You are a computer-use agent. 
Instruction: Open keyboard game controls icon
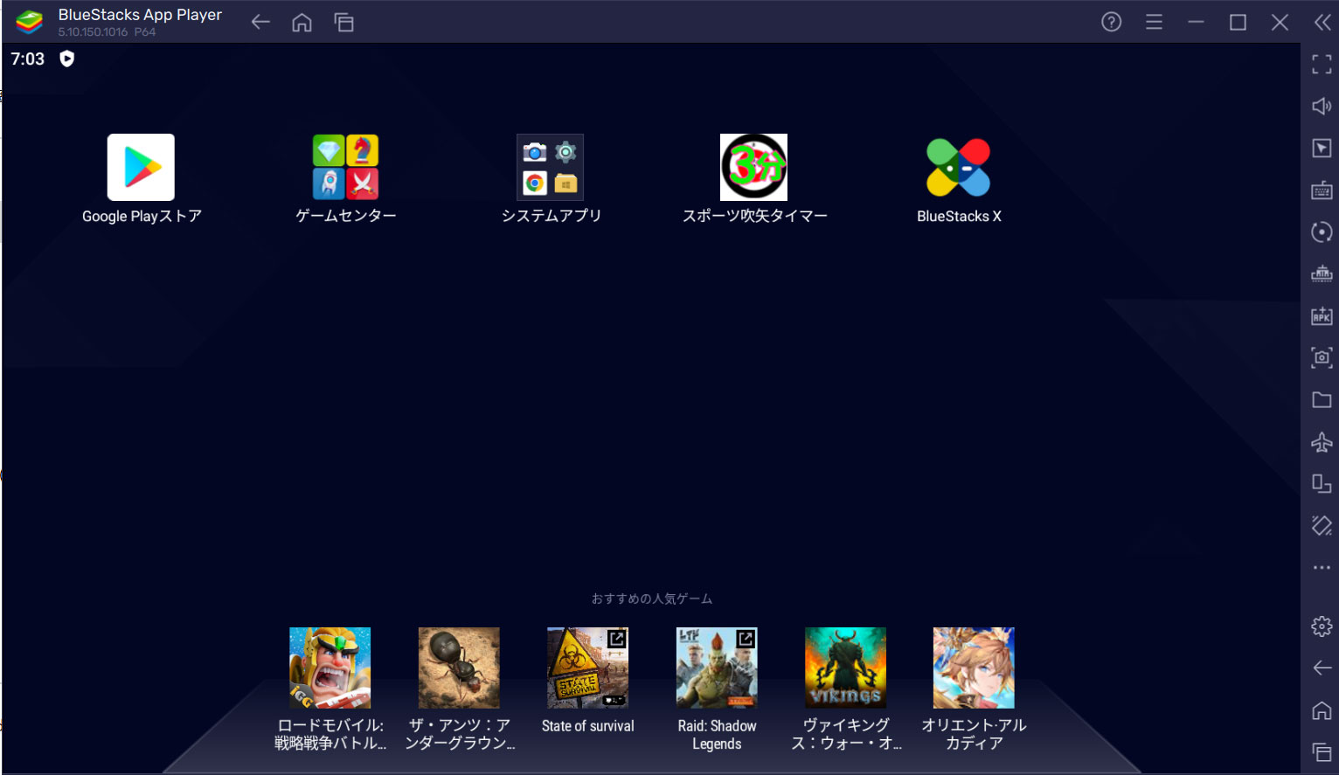pyautogui.click(x=1322, y=190)
